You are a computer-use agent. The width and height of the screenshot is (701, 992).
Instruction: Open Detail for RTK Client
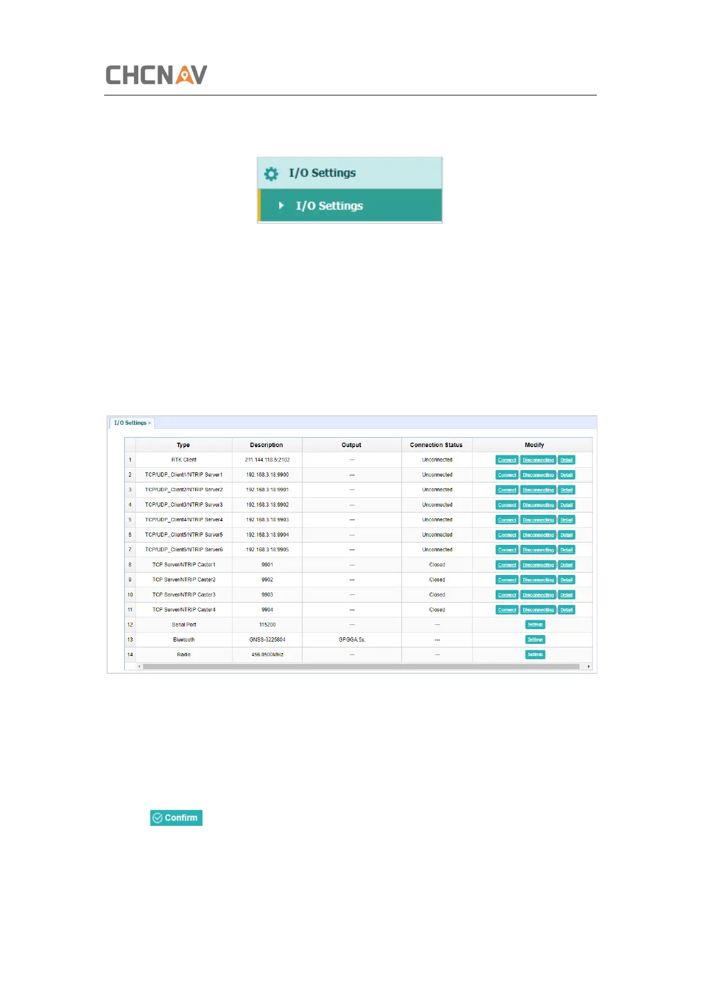tap(566, 460)
